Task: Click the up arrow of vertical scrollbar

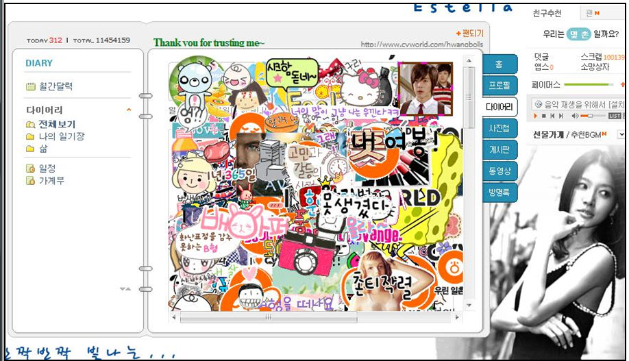Action: point(469,60)
